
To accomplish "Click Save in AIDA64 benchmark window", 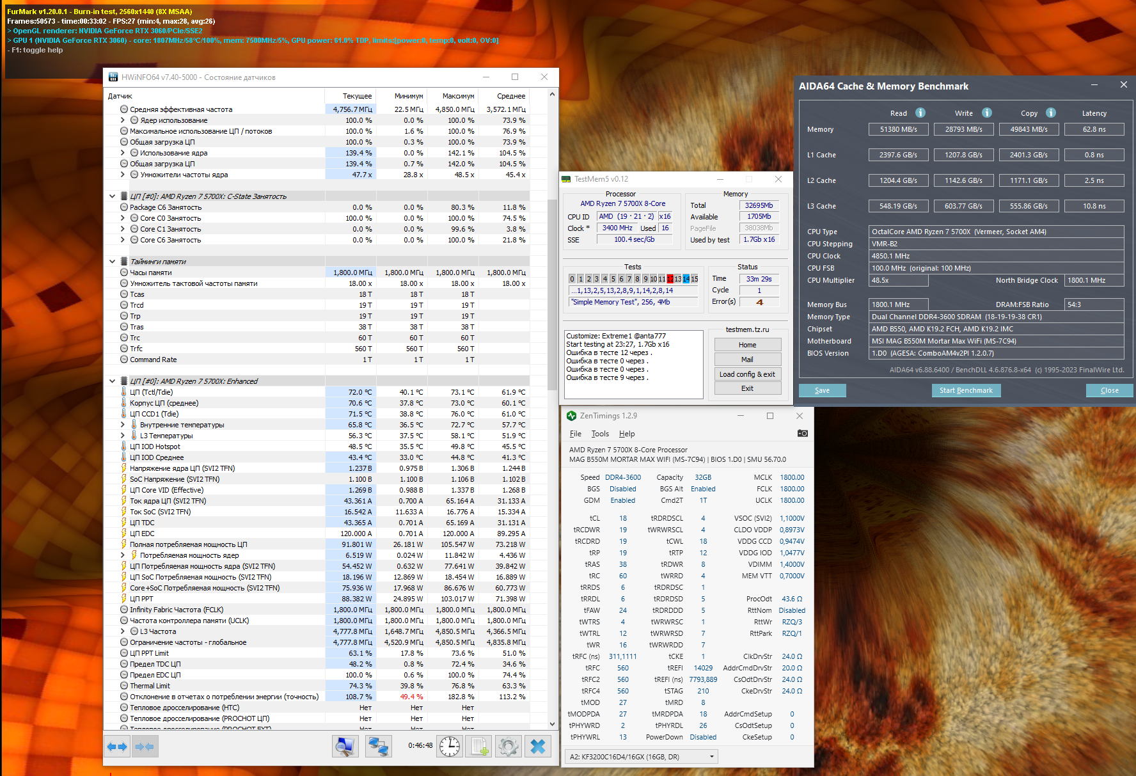I will (823, 390).
